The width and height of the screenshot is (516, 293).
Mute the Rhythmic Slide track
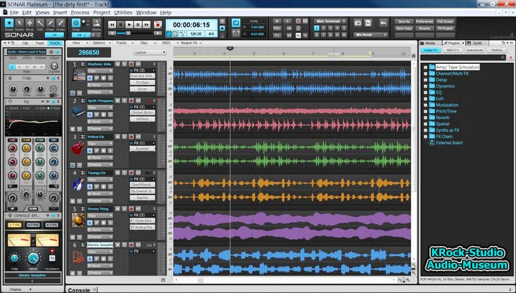tap(117, 64)
